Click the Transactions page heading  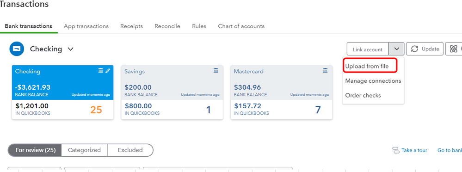click(x=24, y=4)
